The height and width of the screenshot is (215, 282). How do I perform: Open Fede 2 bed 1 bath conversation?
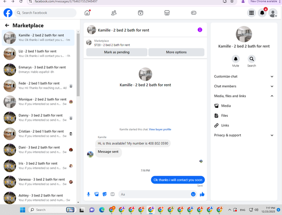(x=38, y=86)
